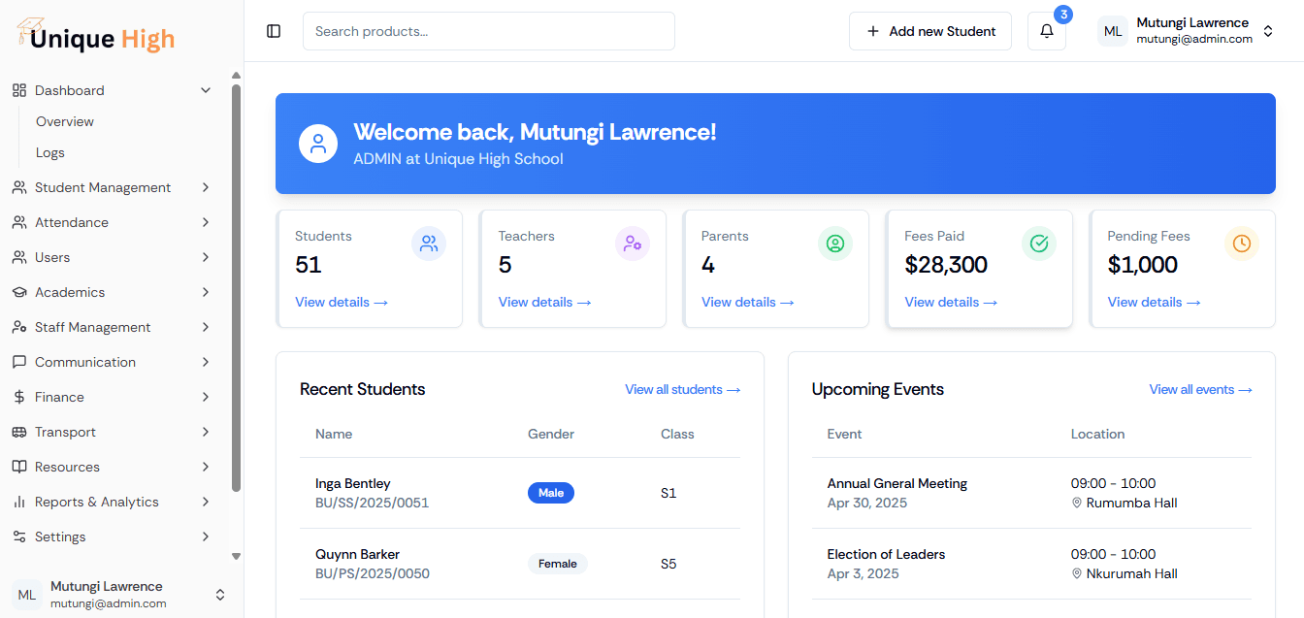1304x618 pixels.
Task: Open the Communication chat icon
Action: tap(19, 362)
